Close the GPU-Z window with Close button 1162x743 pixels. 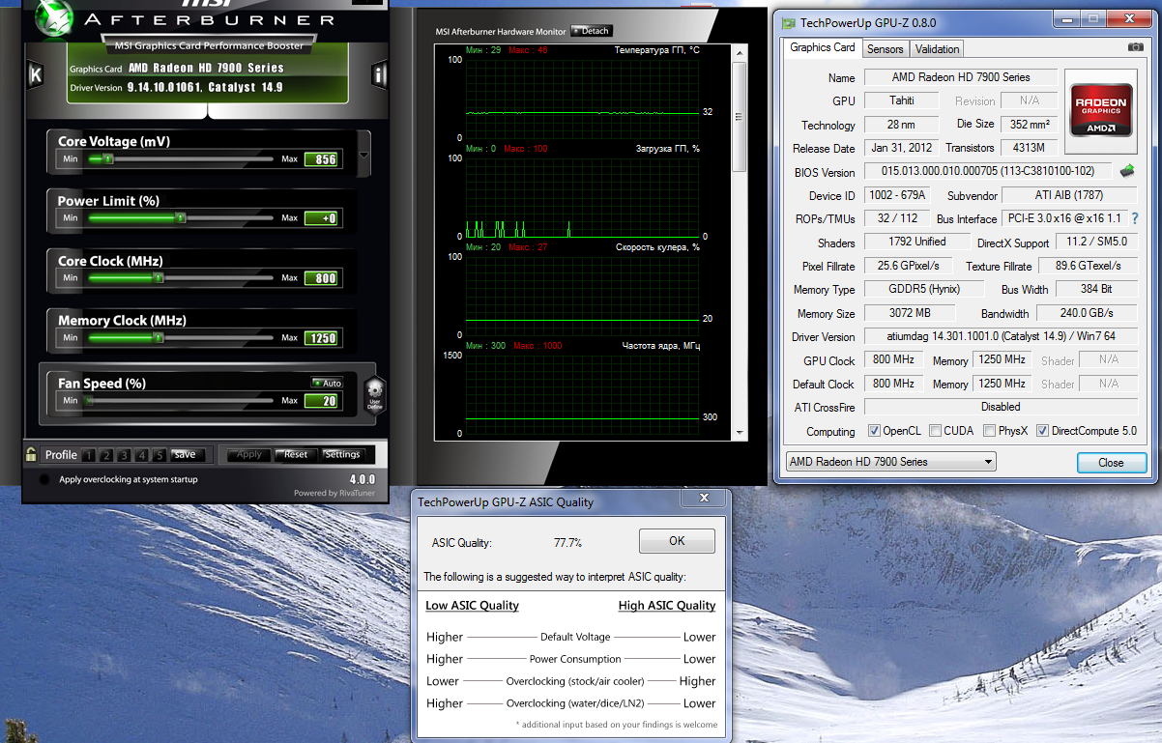(x=1111, y=463)
